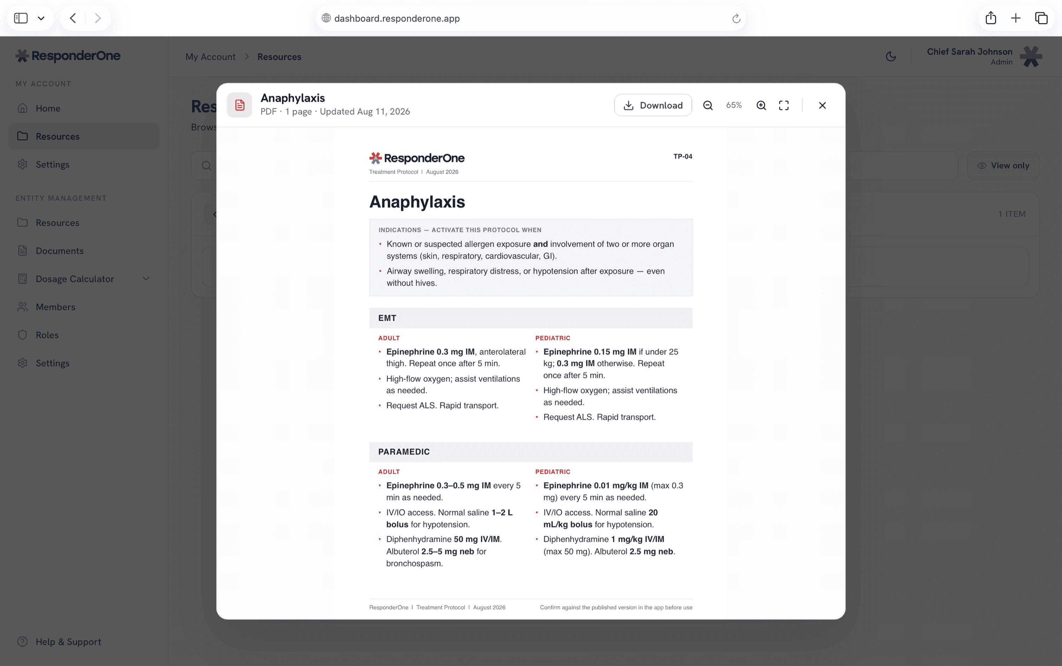Click the address bar URL
This screenshot has width=1062, height=666.
tap(397, 18)
